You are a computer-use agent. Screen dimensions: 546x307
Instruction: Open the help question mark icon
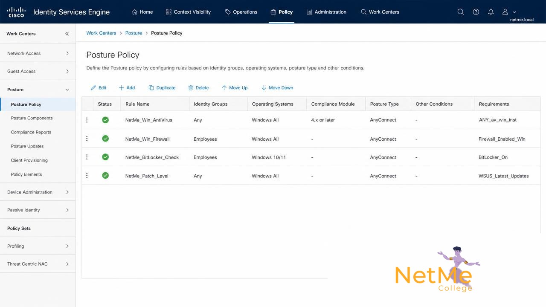click(476, 12)
